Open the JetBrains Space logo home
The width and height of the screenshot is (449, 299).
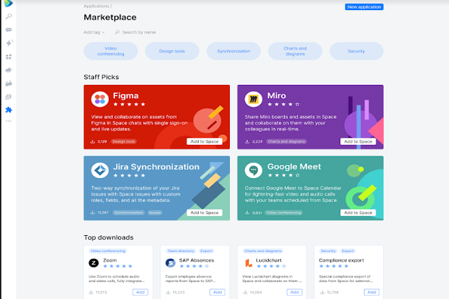click(x=9, y=3)
